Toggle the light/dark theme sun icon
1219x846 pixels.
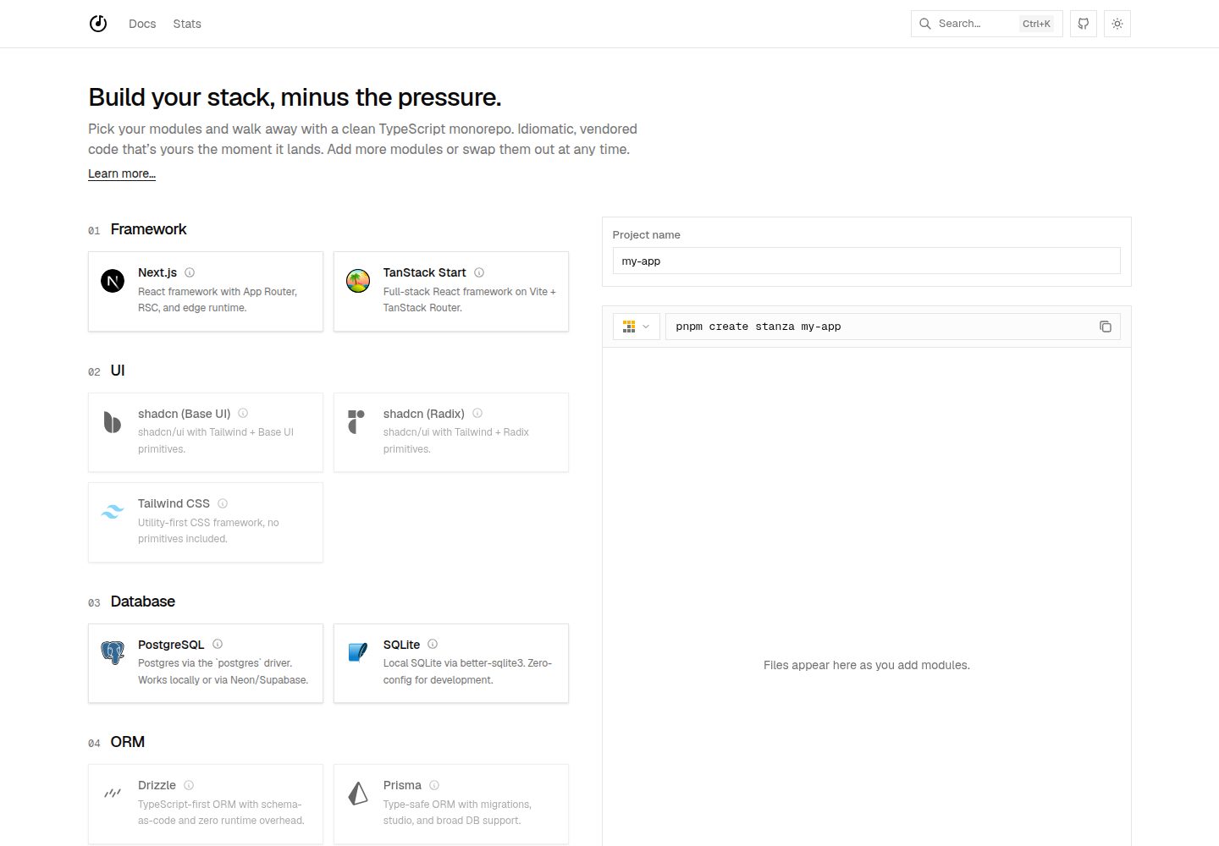click(1117, 24)
